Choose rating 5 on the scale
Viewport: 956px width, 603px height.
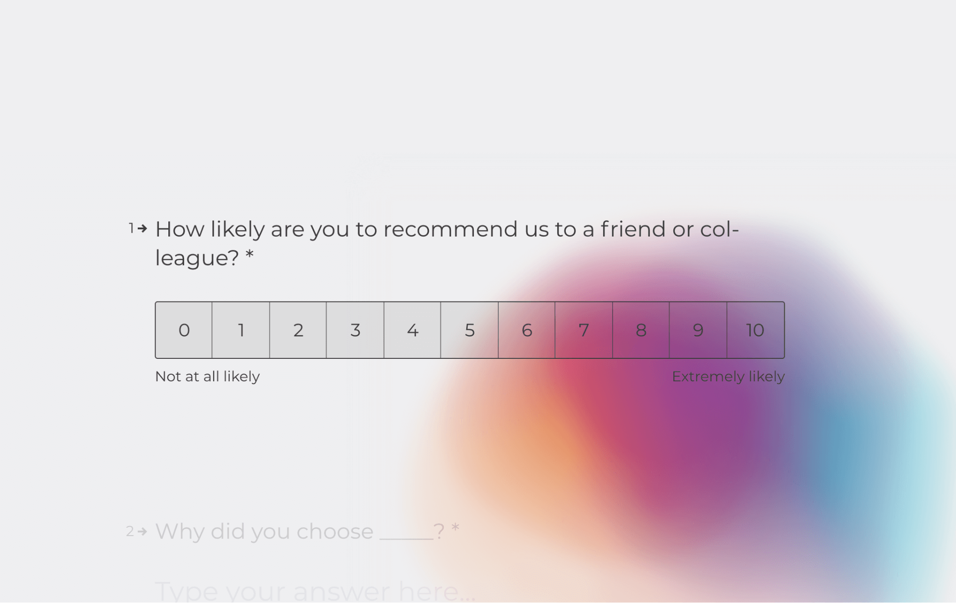470,330
